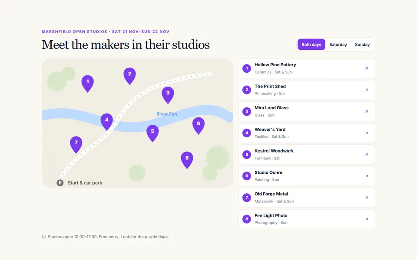Select map pin 2 for The Print Shed
Viewport: 417px width, 260px height.
[x=129, y=75]
